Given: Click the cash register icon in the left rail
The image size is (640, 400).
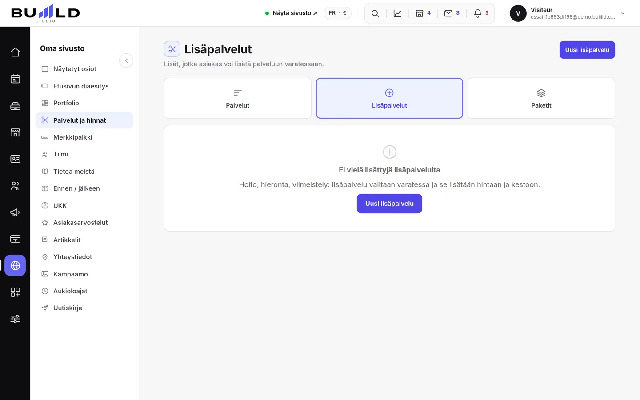Looking at the screenshot, I should click(x=15, y=106).
